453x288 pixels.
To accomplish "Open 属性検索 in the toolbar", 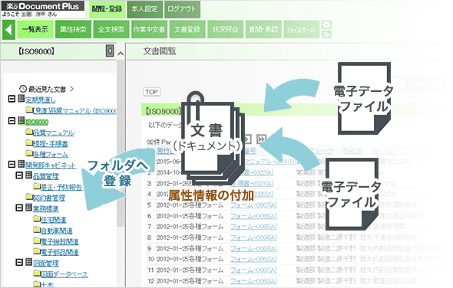I will pos(73,29).
